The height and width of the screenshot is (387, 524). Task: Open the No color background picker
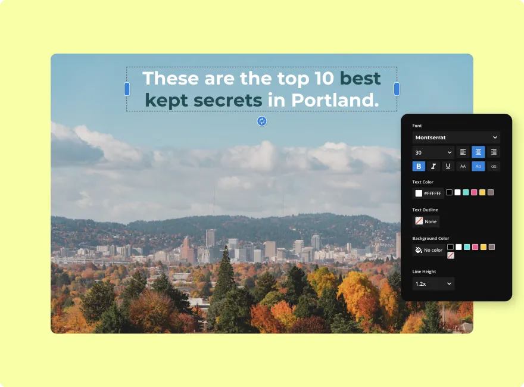[429, 250]
